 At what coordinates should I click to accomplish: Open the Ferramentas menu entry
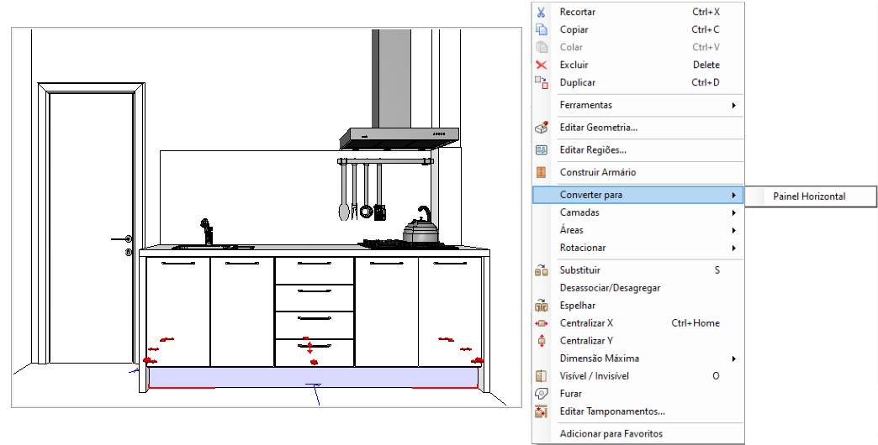(637, 105)
